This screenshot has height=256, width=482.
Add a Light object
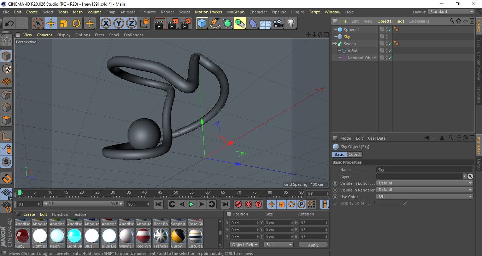[x=291, y=24]
